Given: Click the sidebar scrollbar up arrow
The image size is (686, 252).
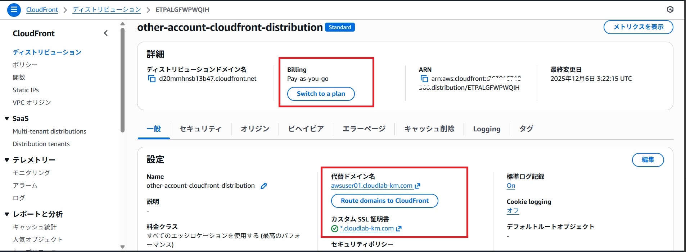Looking at the screenshot, I should tap(122, 24).
